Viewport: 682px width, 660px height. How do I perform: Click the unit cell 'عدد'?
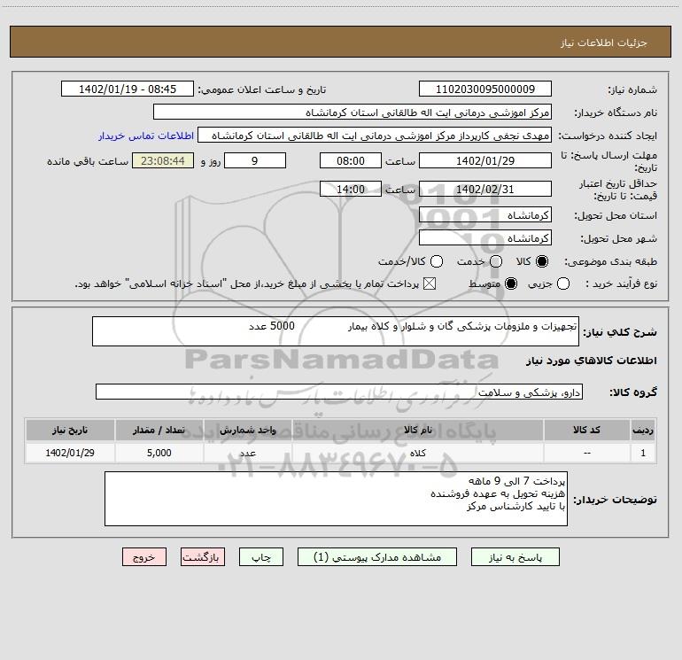coord(247,453)
